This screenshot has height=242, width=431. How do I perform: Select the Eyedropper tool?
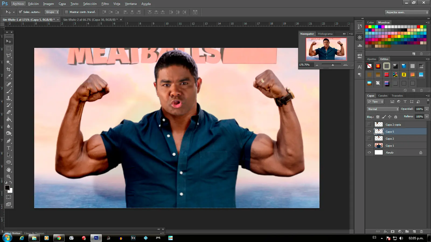pos(9,76)
